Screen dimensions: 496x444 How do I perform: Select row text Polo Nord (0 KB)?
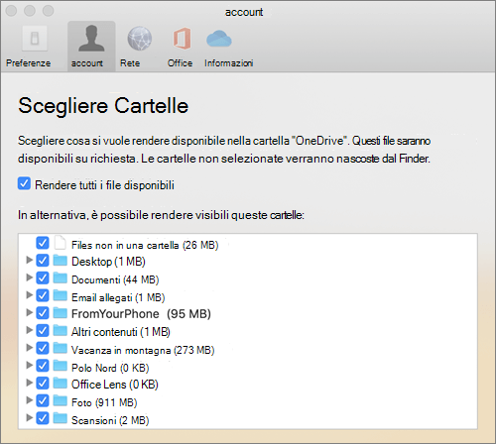[110, 368]
